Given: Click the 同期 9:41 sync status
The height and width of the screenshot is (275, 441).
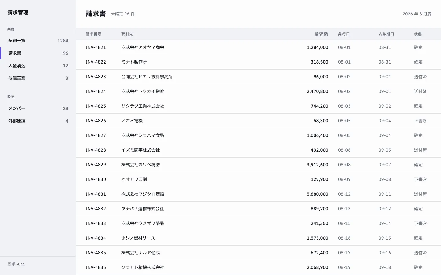Looking at the screenshot, I should [x=17, y=264].
